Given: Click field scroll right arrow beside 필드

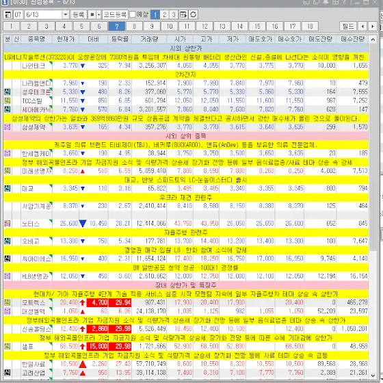Looking at the screenshot, I should [373, 27].
